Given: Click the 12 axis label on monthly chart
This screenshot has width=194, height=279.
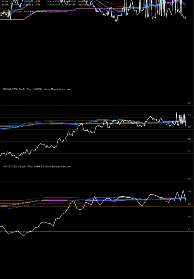Looking at the screenshot, I should tap(189, 217).
